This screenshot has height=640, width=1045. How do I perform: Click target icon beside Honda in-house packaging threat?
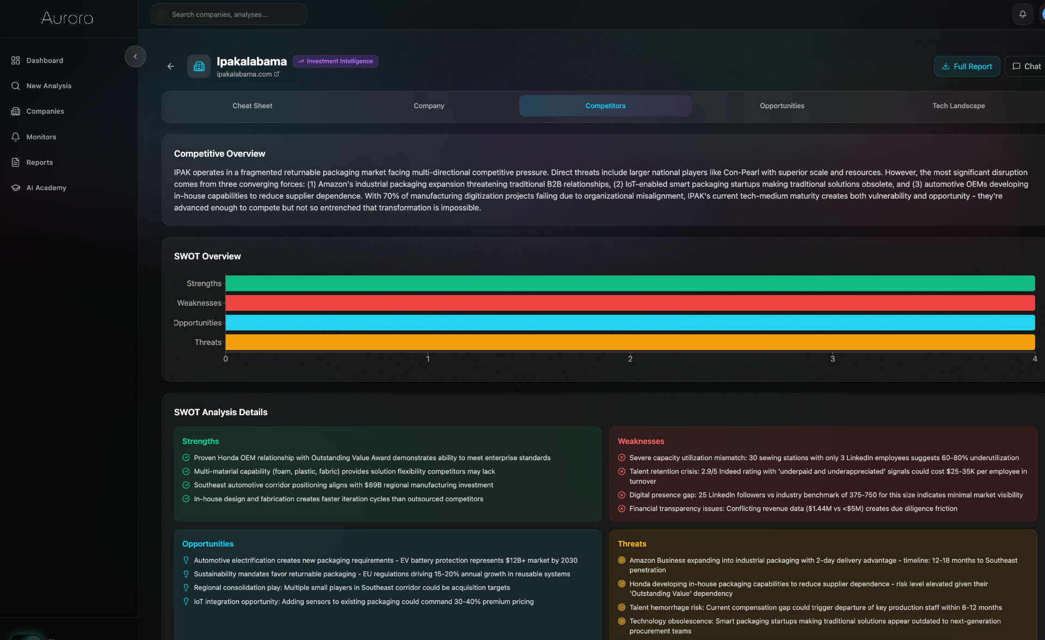(622, 583)
